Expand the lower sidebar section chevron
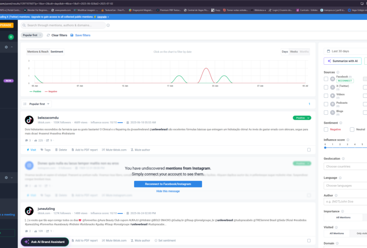Screen dimensions: 367x248 (x=11, y=178)
